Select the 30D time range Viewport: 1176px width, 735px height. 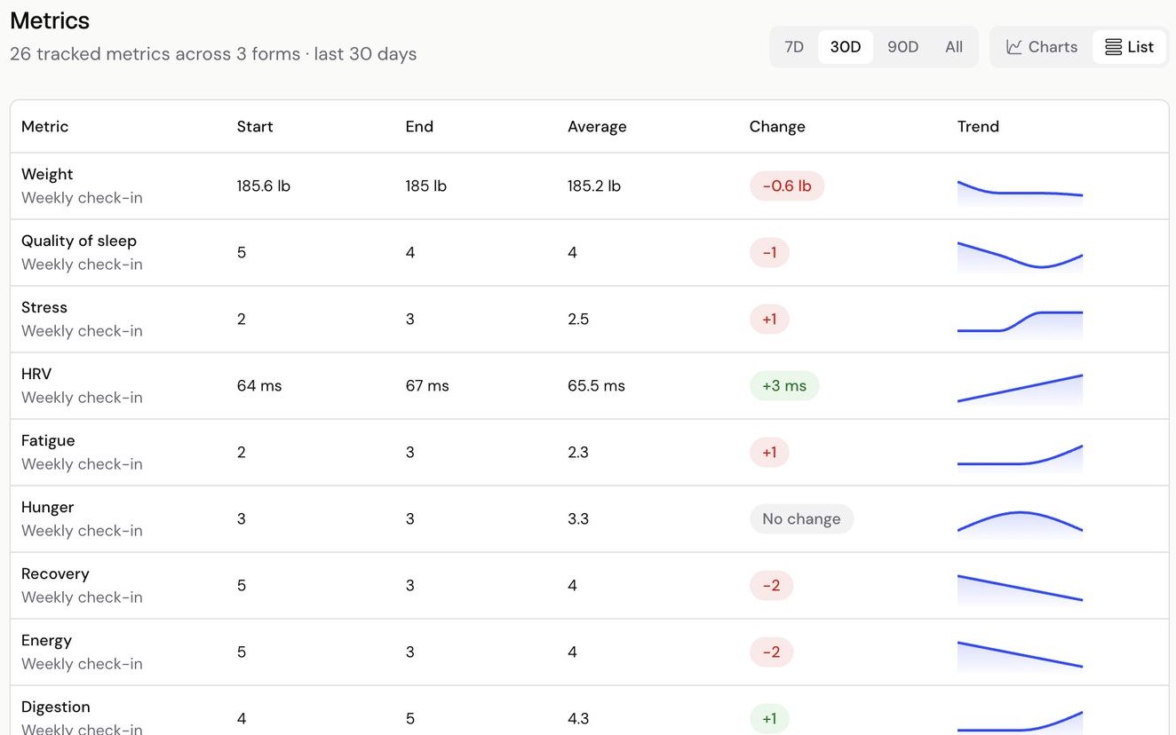(846, 47)
